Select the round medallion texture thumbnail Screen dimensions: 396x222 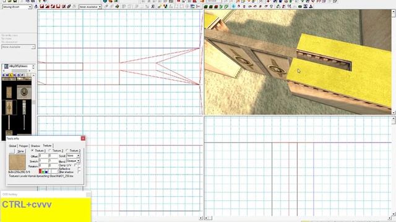[24, 92]
